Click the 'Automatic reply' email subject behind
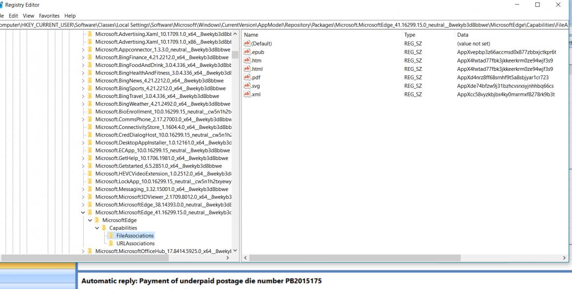 pos(201,281)
